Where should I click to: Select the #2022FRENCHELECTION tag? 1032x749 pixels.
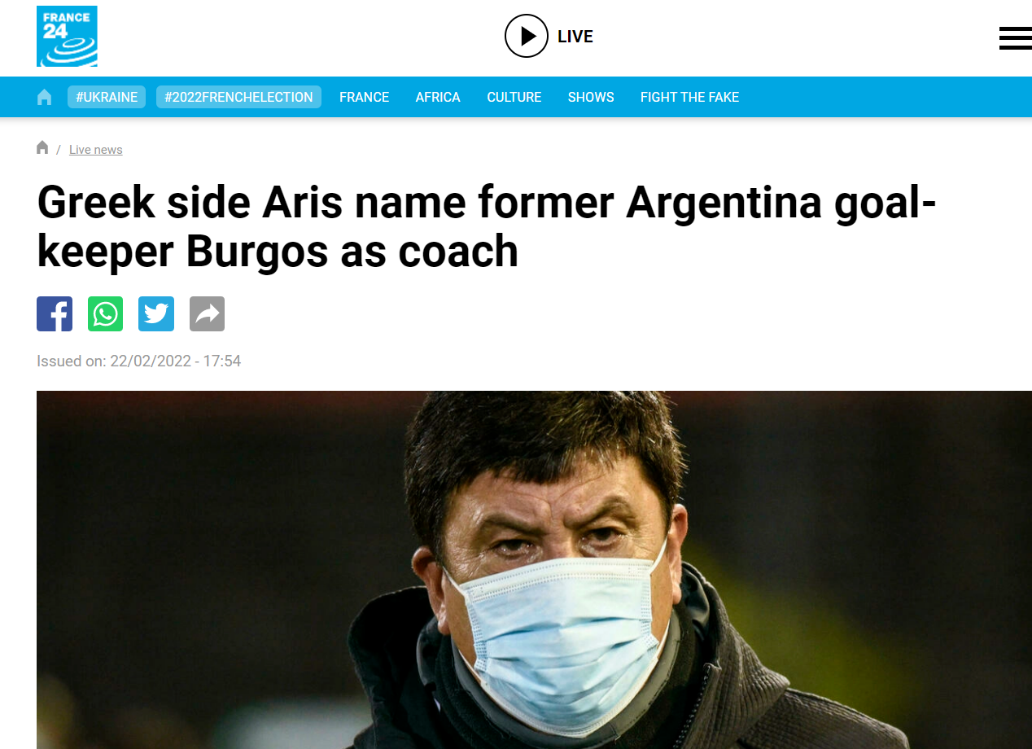238,97
